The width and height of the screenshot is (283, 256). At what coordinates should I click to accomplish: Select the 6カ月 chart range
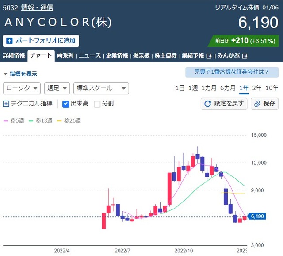pos(228,89)
